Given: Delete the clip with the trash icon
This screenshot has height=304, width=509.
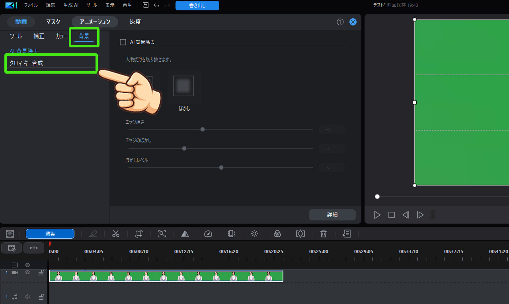Looking at the screenshot, I should [324, 234].
